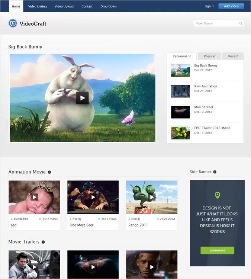The image size is (251, 279).
Task: Open the Home menu item
Action: point(16,6)
